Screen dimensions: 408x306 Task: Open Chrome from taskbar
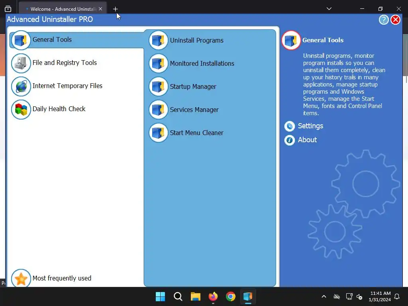click(x=231, y=296)
